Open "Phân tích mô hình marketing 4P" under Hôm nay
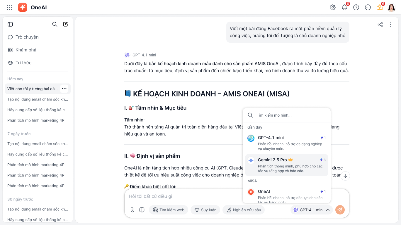This screenshot has height=225, width=401. coord(38,120)
